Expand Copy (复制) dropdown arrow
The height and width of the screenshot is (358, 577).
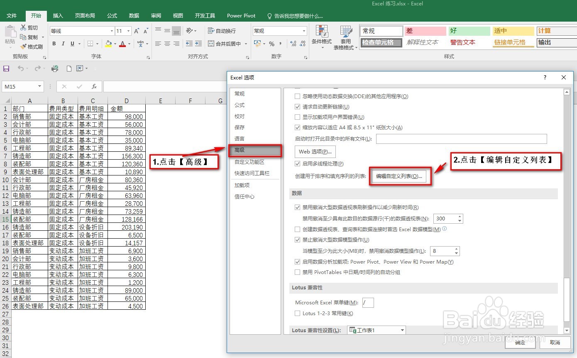tap(43, 37)
